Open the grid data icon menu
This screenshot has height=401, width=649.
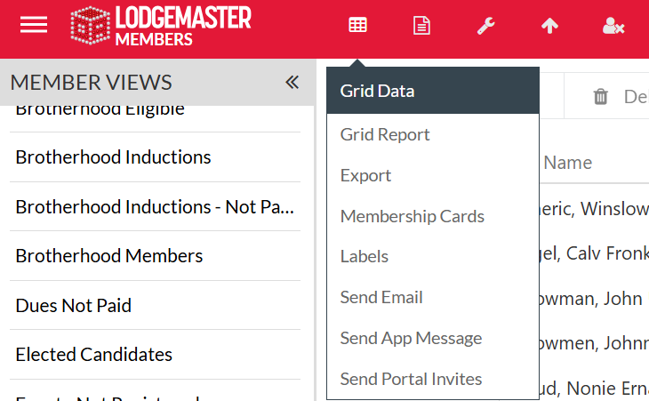[x=357, y=26]
